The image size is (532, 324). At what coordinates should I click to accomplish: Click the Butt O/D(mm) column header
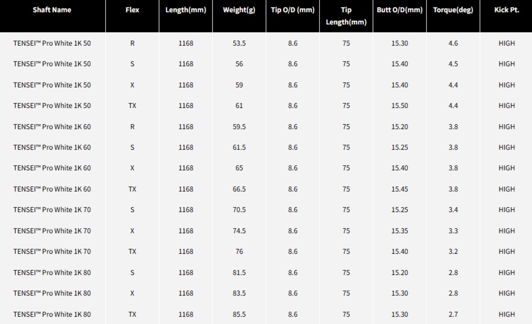coord(399,10)
